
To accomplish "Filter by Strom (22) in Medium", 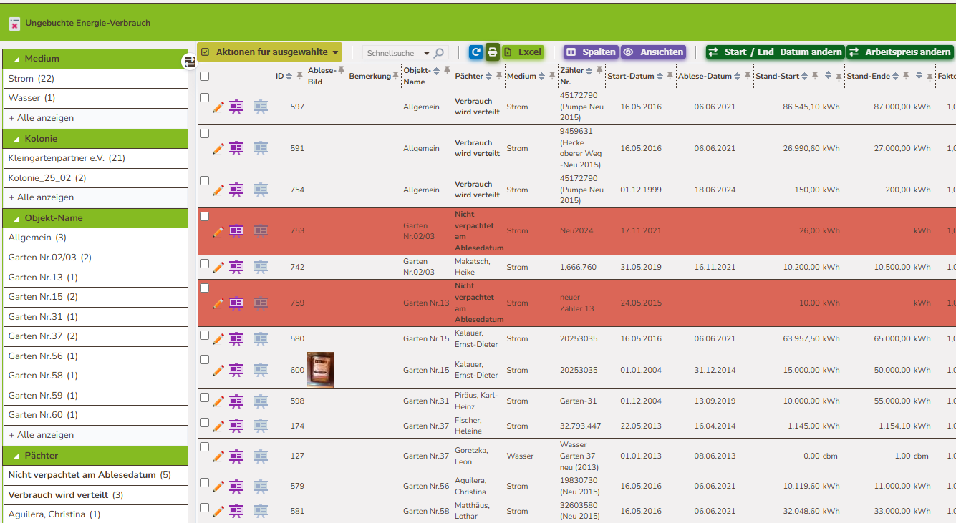I will 32,78.
